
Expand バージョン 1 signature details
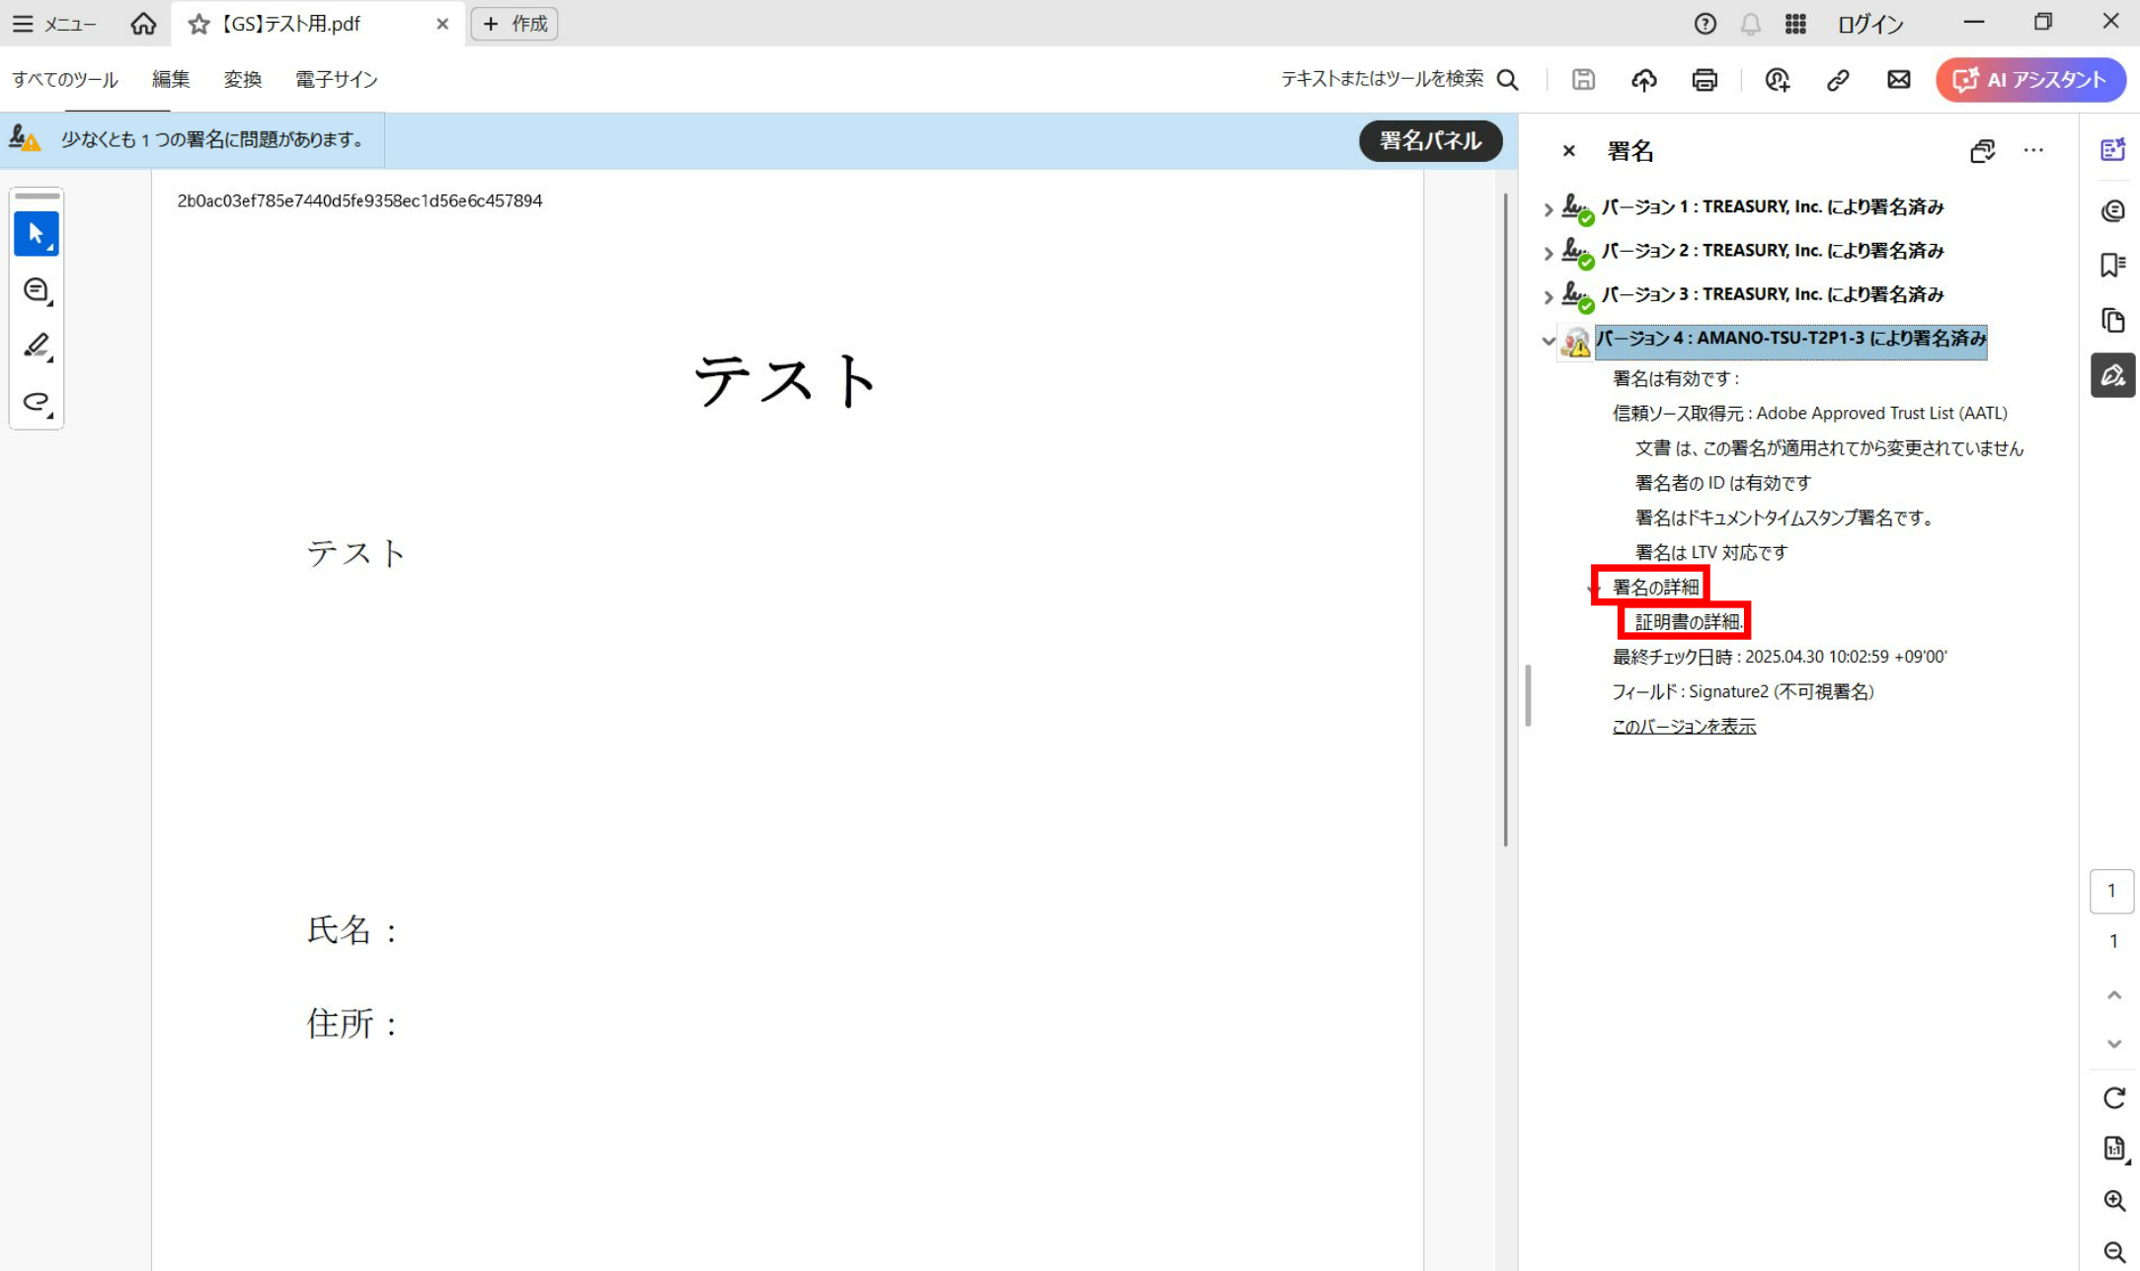[1546, 208]
